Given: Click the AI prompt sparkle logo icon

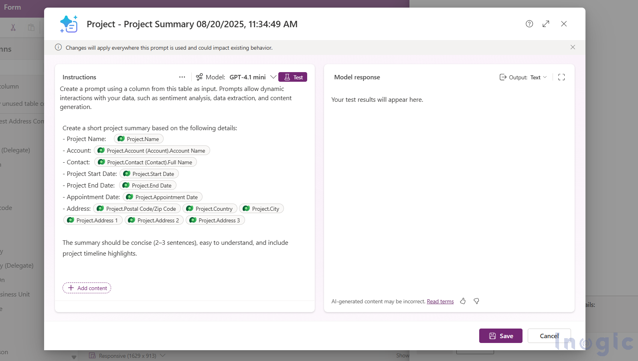Looking at the screenshot, I should click(x=69, y=24).
